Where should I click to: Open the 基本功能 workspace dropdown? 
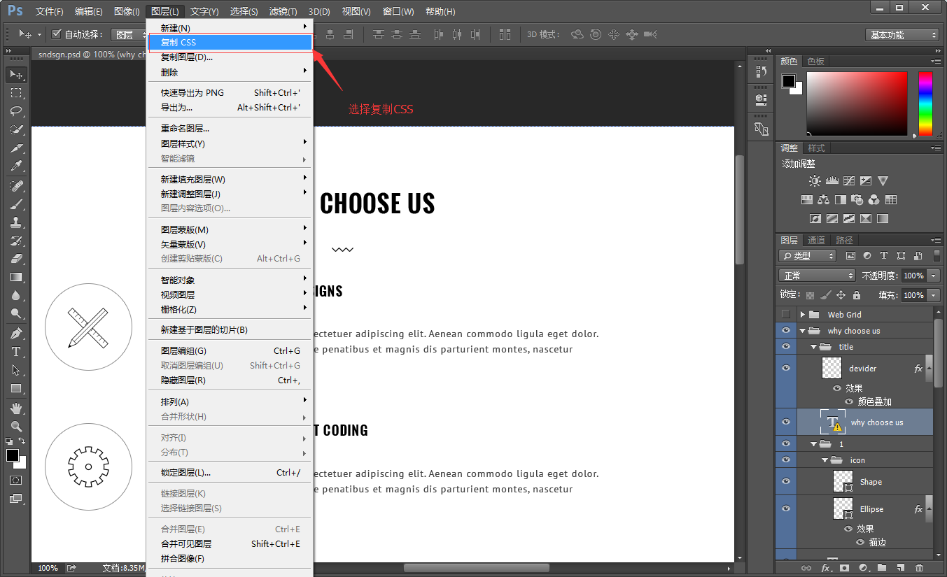[x=902, y=34]
